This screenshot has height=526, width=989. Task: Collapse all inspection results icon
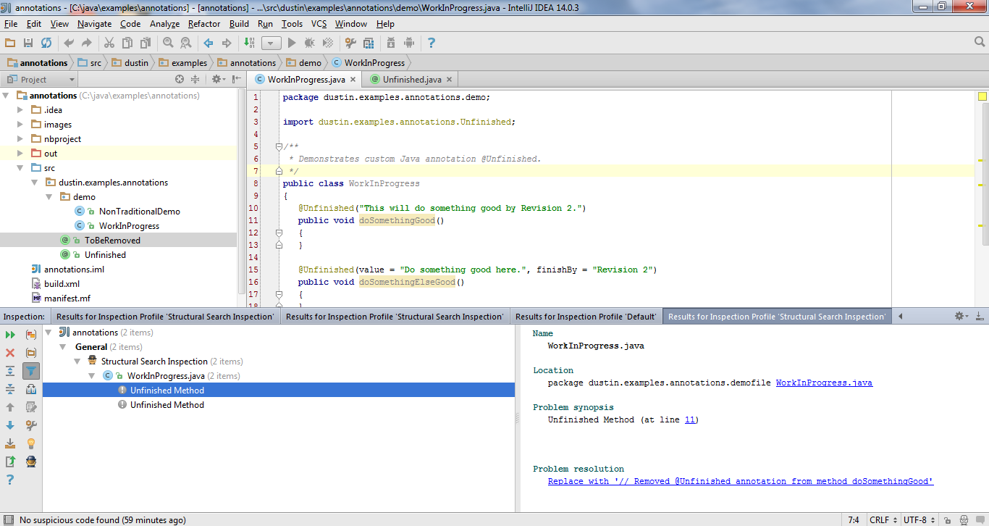click(x=10, y=389)
